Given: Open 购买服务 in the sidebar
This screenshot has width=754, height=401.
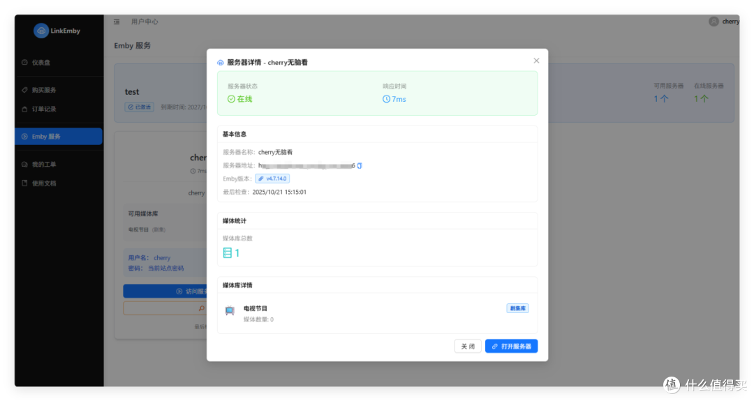Looking at the screenshot, I should pyautogui.click(x=59, y=90).
